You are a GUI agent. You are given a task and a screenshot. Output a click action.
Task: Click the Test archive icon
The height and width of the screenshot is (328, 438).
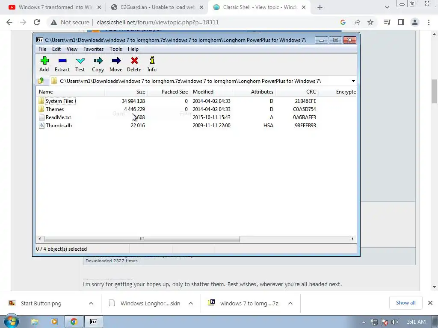(x=80, y=61)
